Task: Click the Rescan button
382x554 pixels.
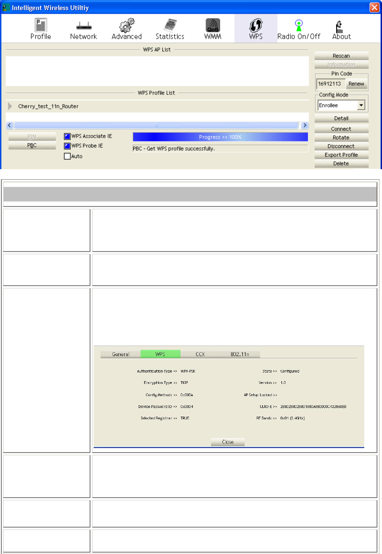Action: pos(341,56)
